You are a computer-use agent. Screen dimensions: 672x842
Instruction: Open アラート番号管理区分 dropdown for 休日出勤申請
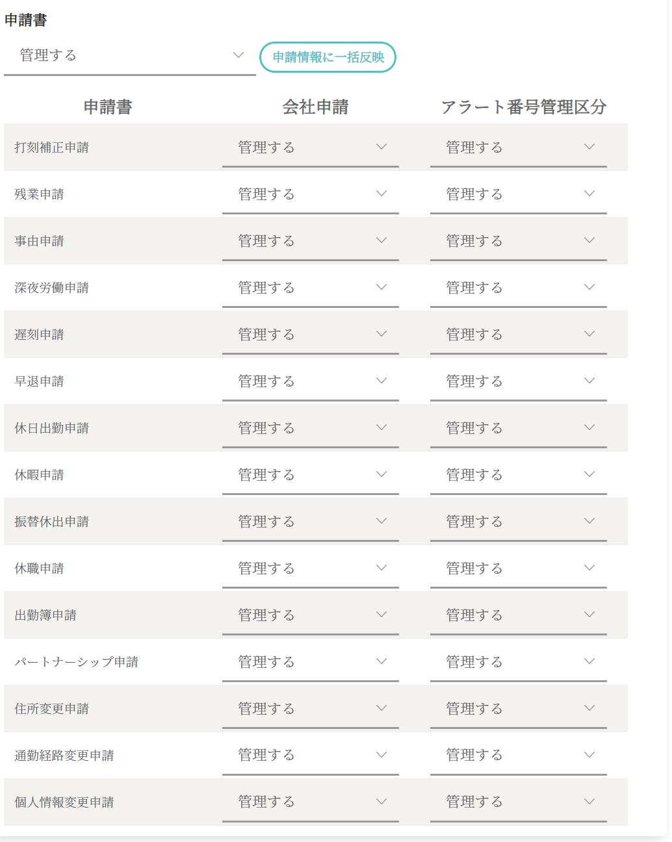(519, 428)
